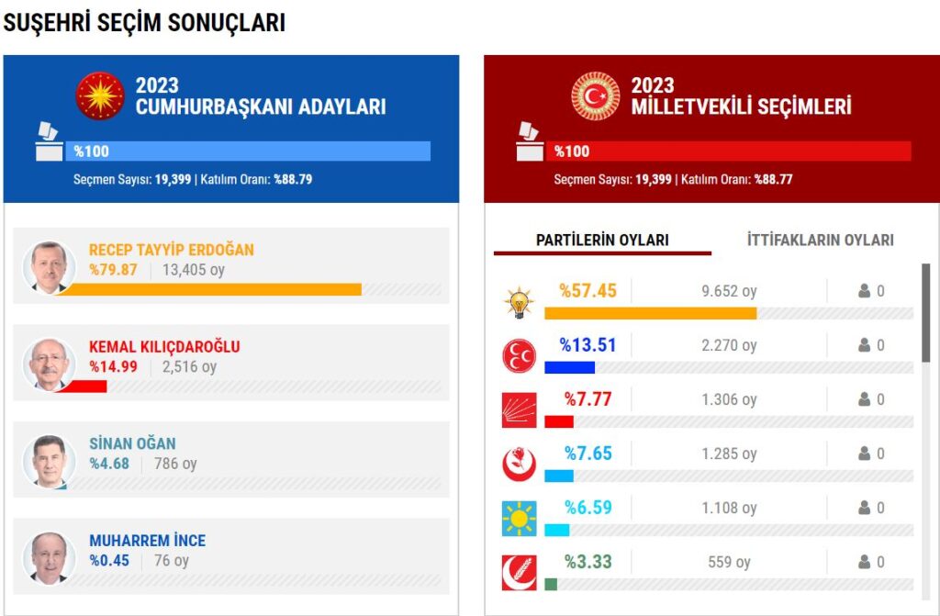The height and width of the screenshot is (616, 940).
Task: Click the red %100 counted progress bar
Action: [x=730, y=151]
